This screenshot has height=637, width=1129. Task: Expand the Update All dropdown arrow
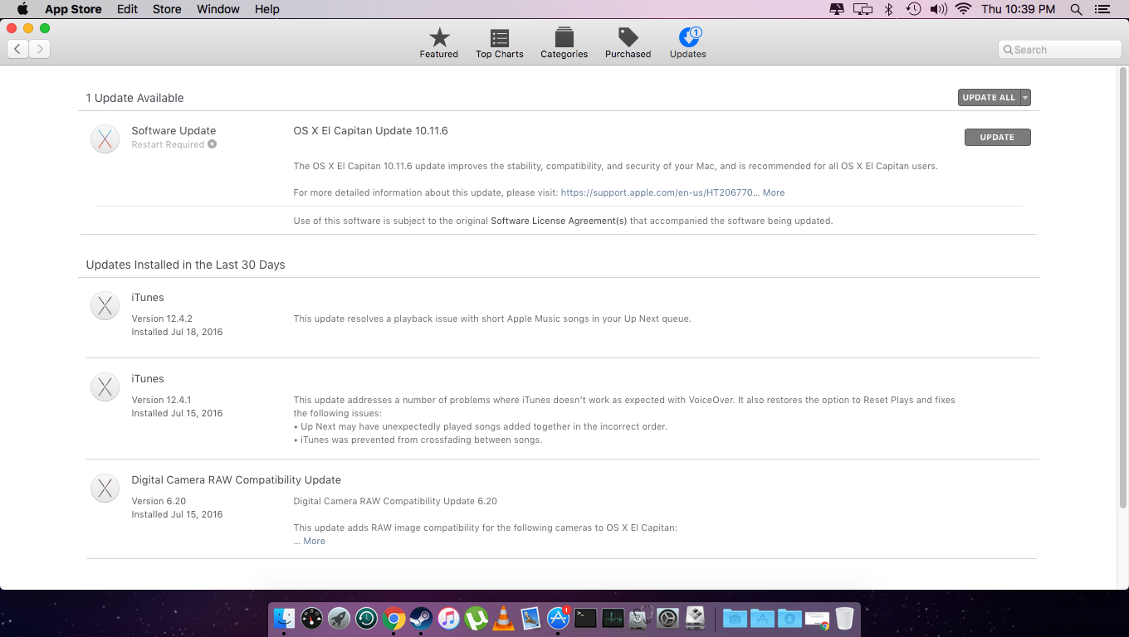[1025, 98]
